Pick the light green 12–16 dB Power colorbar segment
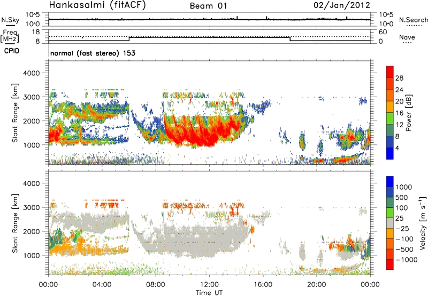 pyautogui.click(x=390, y=118)
